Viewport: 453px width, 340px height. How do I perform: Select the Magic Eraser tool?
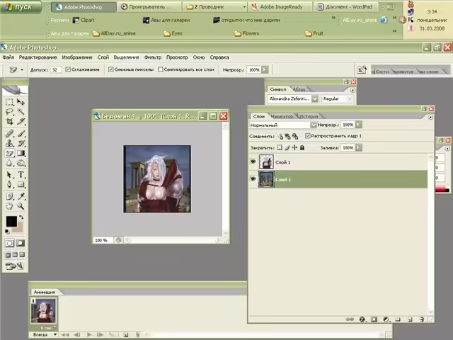(9, 153)
